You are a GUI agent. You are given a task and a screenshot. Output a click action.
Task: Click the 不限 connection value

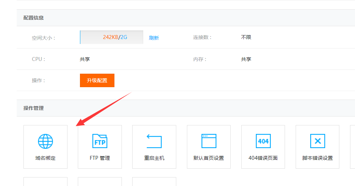point(246,37)
